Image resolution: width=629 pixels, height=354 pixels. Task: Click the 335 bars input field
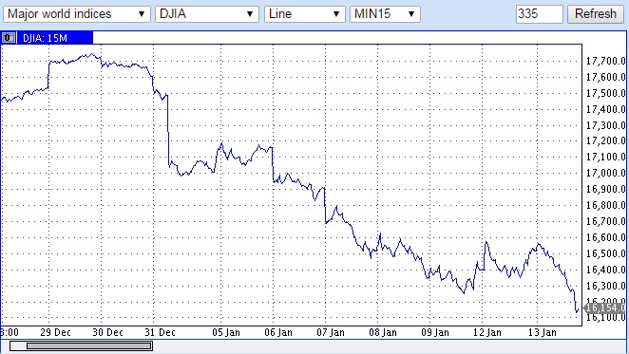(539, 14)
